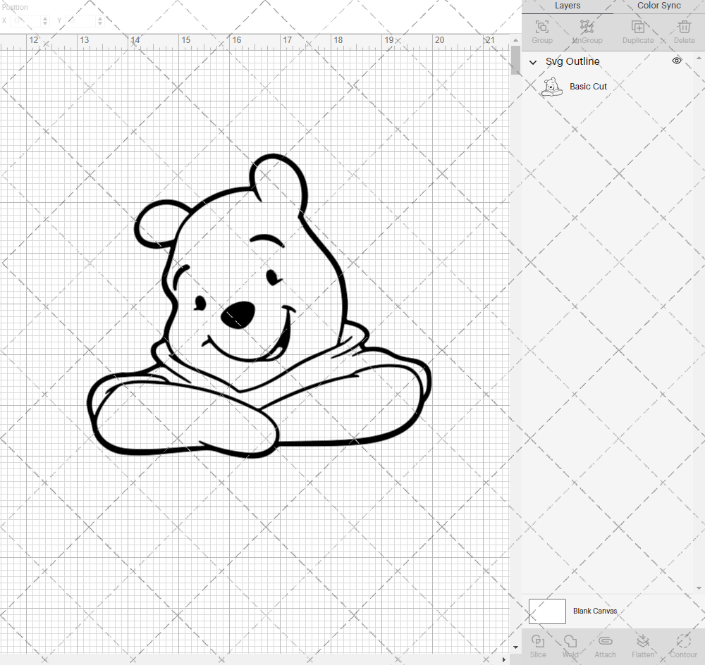Click the canvas vertical scrollbar up arrow

pos(515,40)
